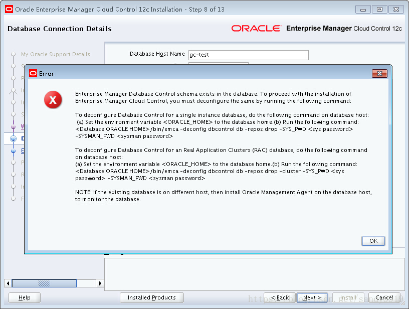Maximize the installer window

[x=379, y=10]
